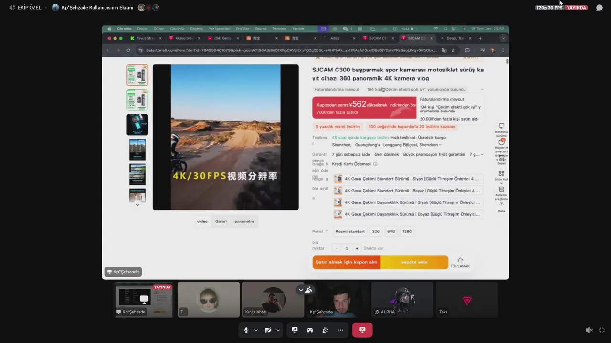Image resolution: width=611 pixels, height=343 pixels.
Task: Switch to the Tavus Stream browser tab
Action: point(145,38)
